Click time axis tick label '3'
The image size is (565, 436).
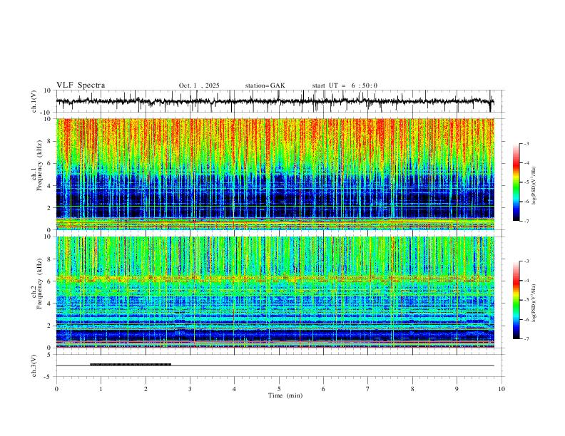[x=190, y=389]
